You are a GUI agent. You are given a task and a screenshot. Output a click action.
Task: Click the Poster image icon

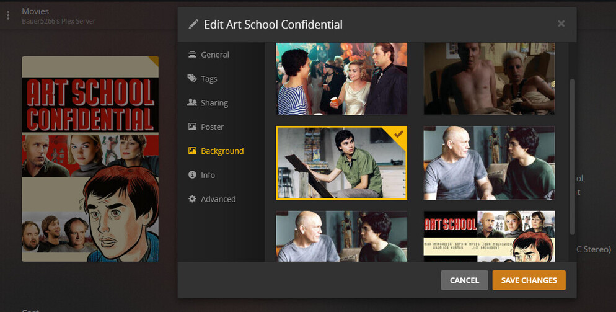pos(192,127)
